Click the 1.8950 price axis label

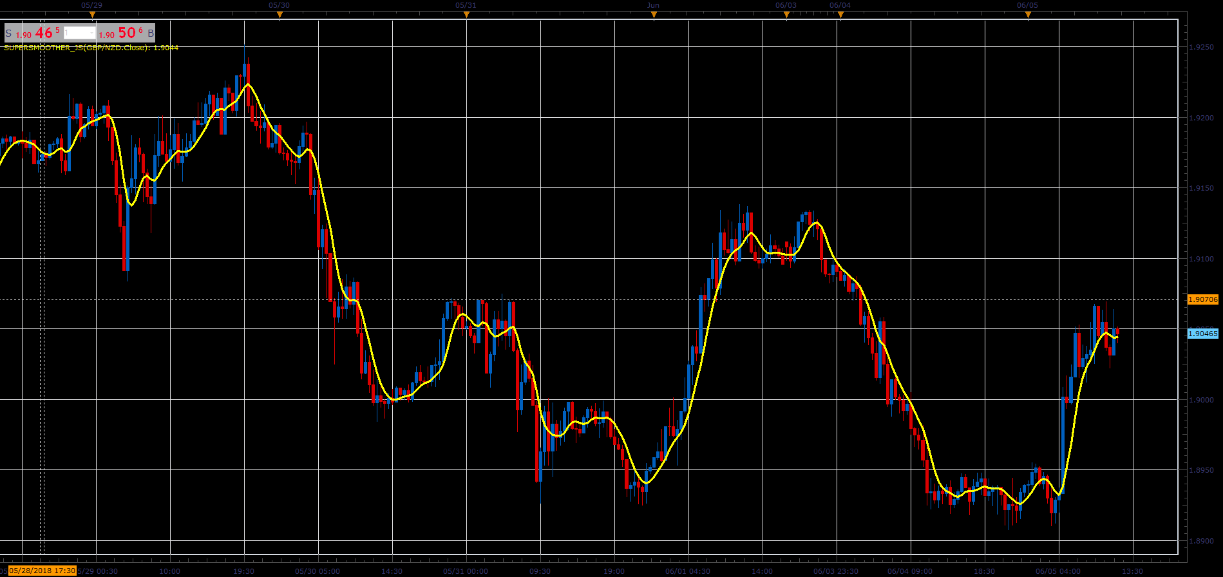pos(1201,470)
